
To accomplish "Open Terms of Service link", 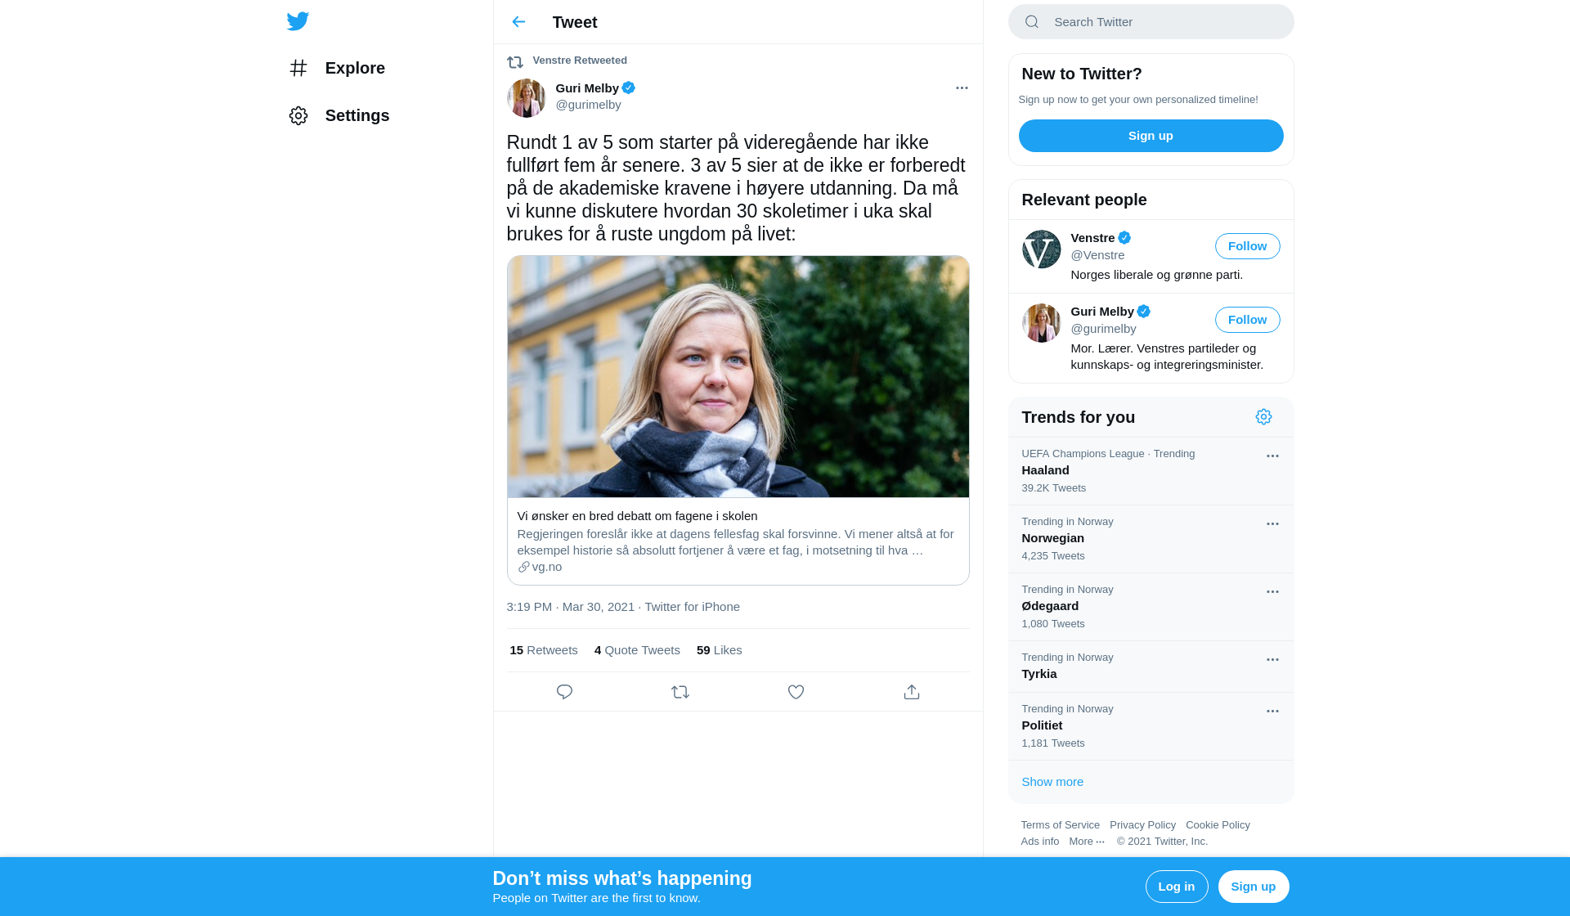I will coord(1060,825).
